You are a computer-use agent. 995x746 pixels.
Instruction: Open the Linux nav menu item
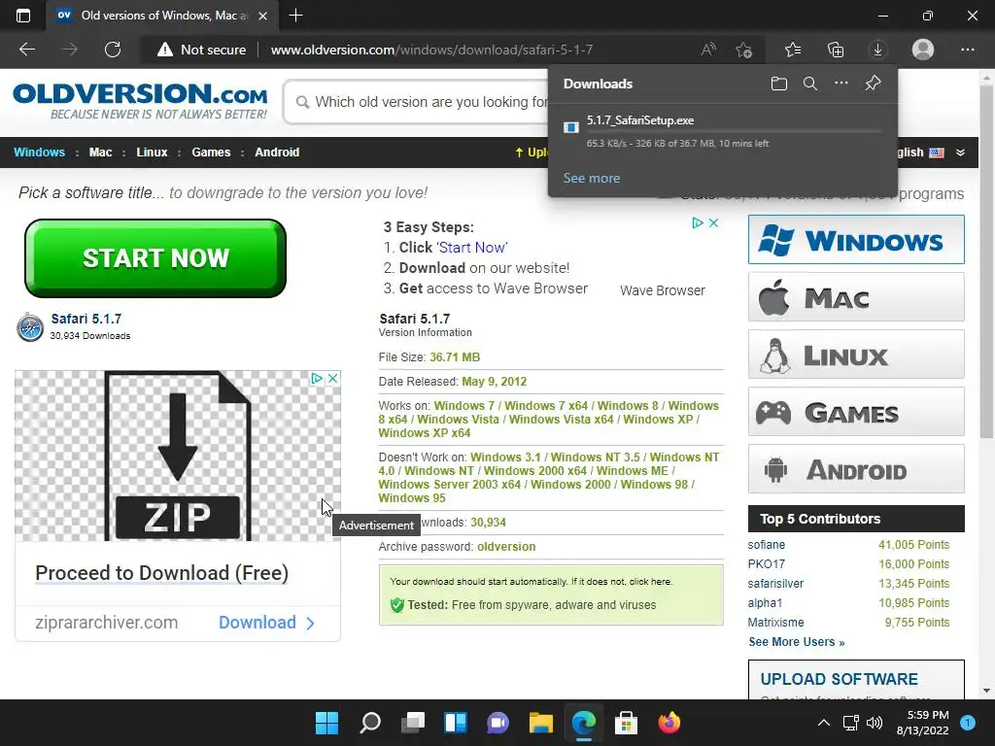(152, 153)
